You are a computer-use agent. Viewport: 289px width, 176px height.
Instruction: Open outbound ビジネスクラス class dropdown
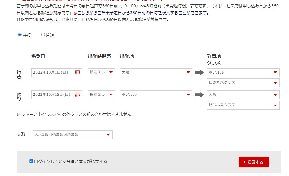point(243,83)
